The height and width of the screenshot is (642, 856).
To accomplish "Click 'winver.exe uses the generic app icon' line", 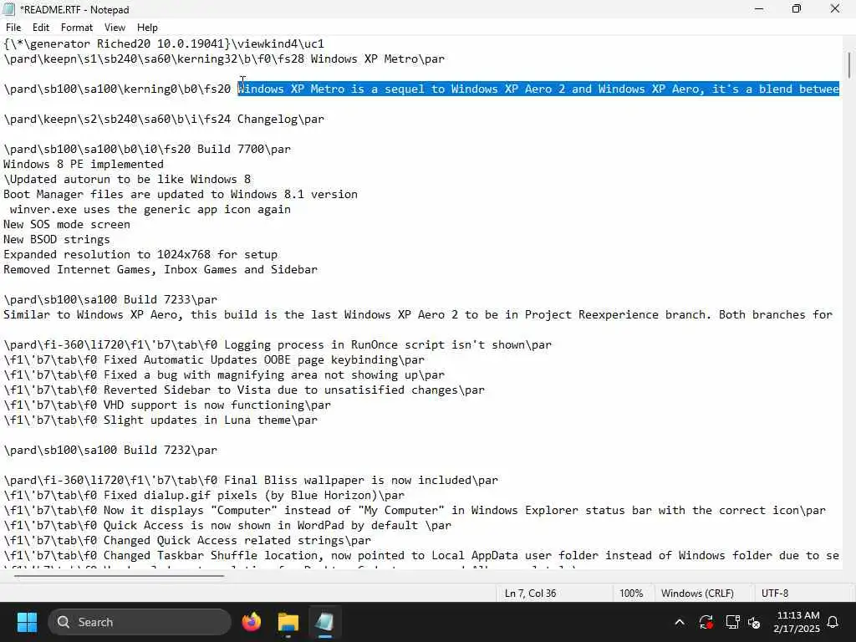I will pos(150,210).
